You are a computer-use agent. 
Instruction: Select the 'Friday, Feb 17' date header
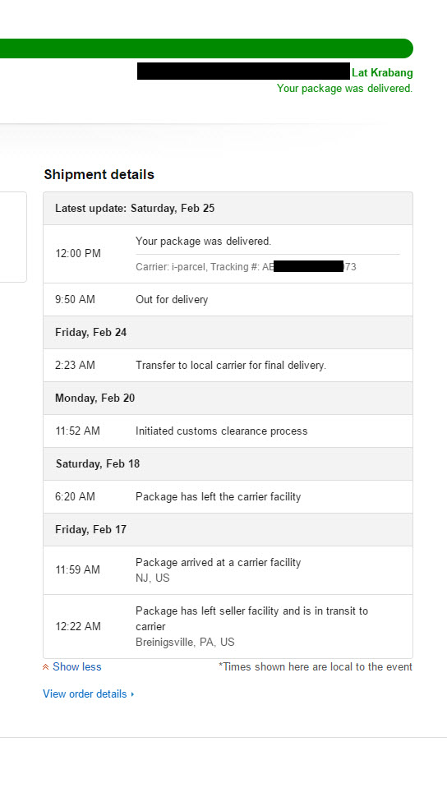pyautogui.click(x=228, y=529)
